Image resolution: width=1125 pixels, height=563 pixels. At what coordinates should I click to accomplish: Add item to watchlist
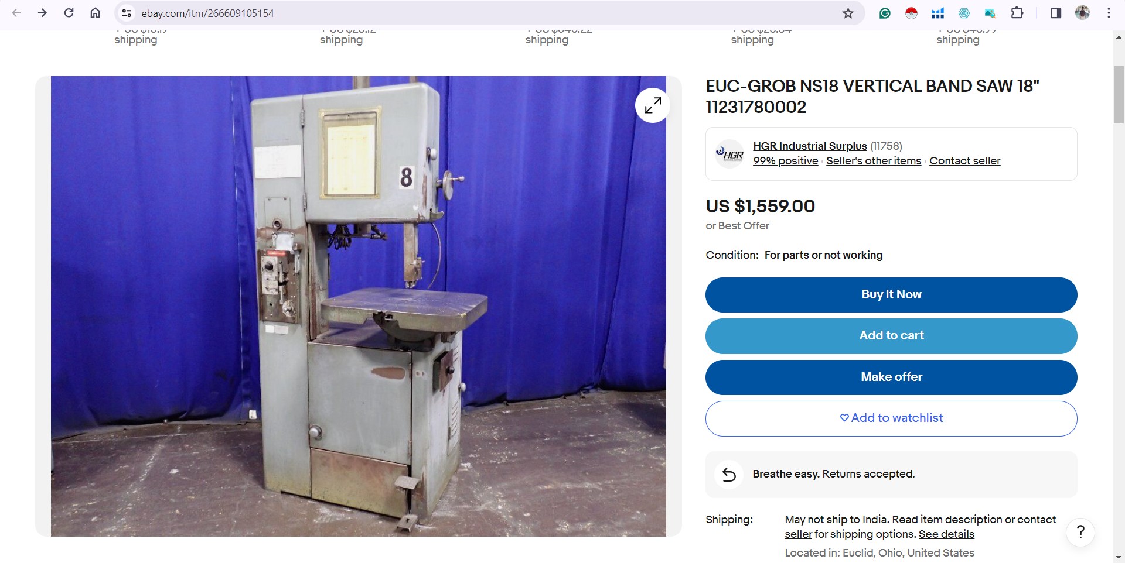[891, 418]
